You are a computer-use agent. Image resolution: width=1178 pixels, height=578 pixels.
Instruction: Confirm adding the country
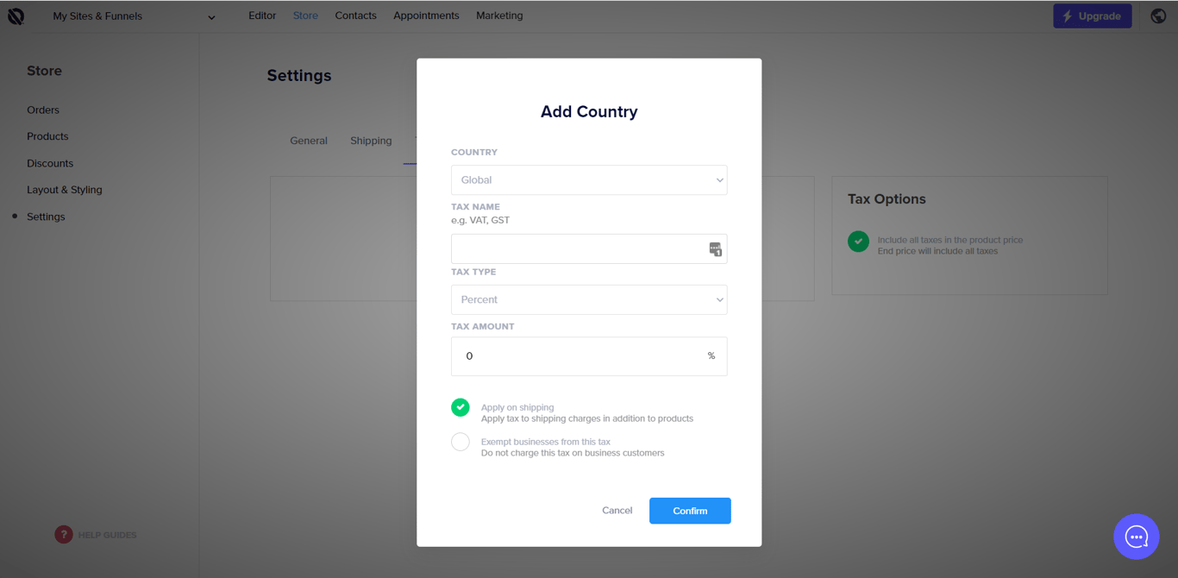click(690, 511)
